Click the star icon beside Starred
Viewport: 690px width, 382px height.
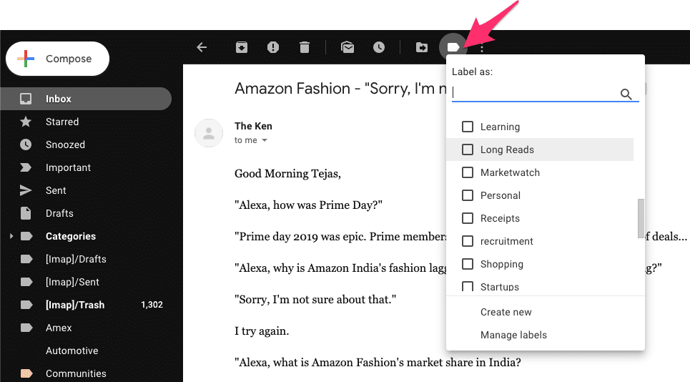26,122
